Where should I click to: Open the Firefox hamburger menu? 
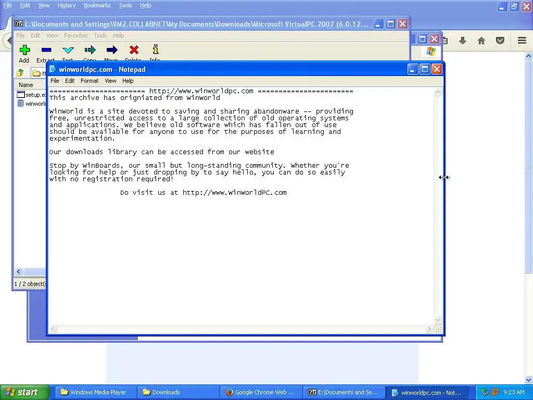coord(522,41)
